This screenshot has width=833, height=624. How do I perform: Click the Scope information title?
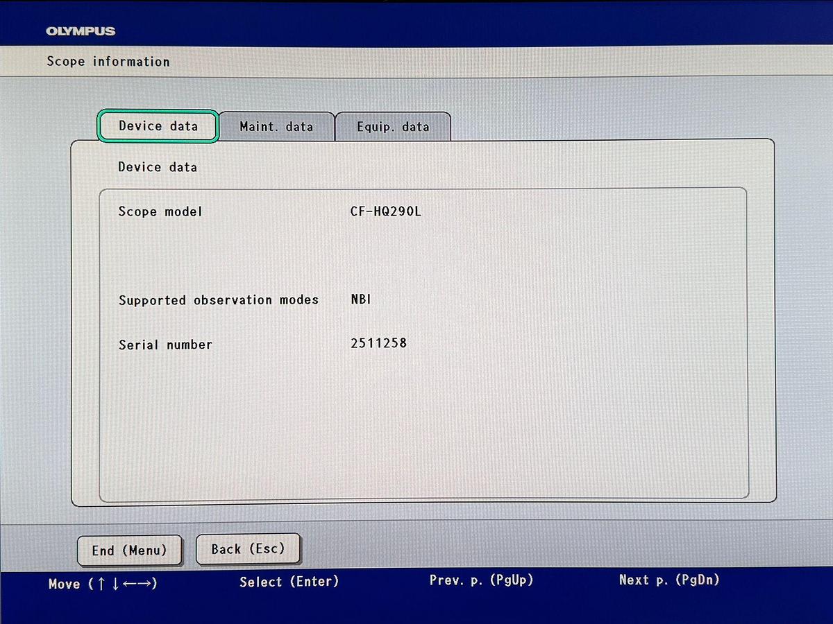[108, 62]
